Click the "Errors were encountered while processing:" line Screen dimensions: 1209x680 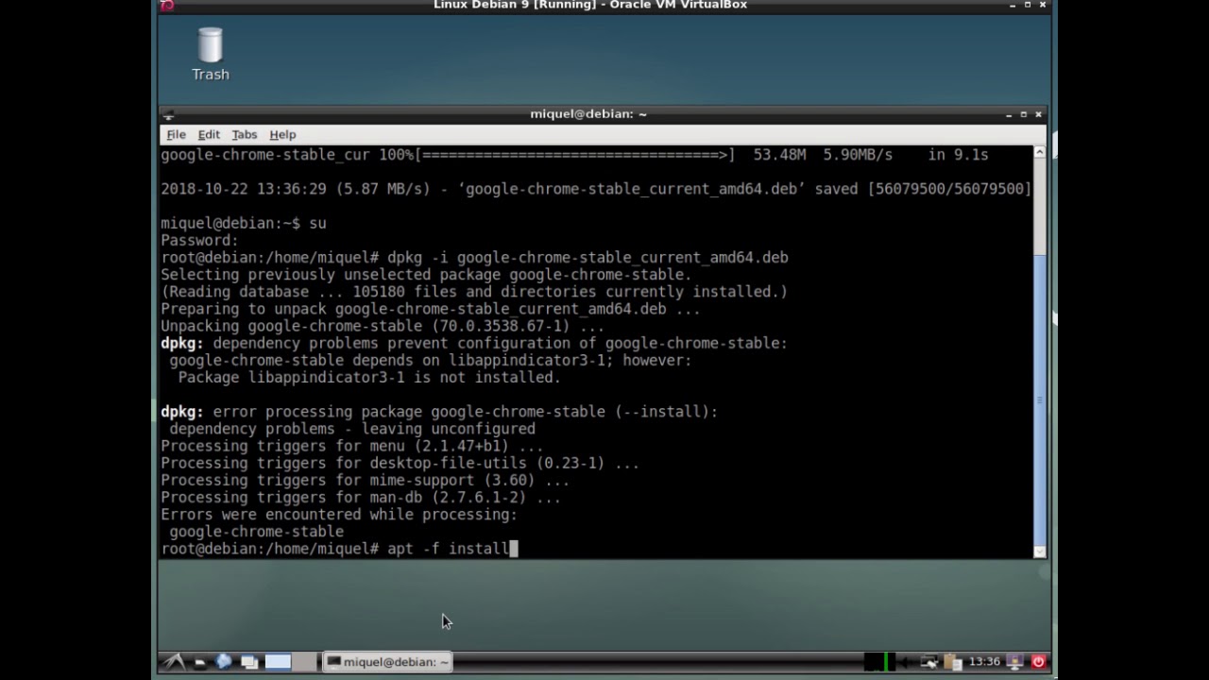tap(339, 515)
